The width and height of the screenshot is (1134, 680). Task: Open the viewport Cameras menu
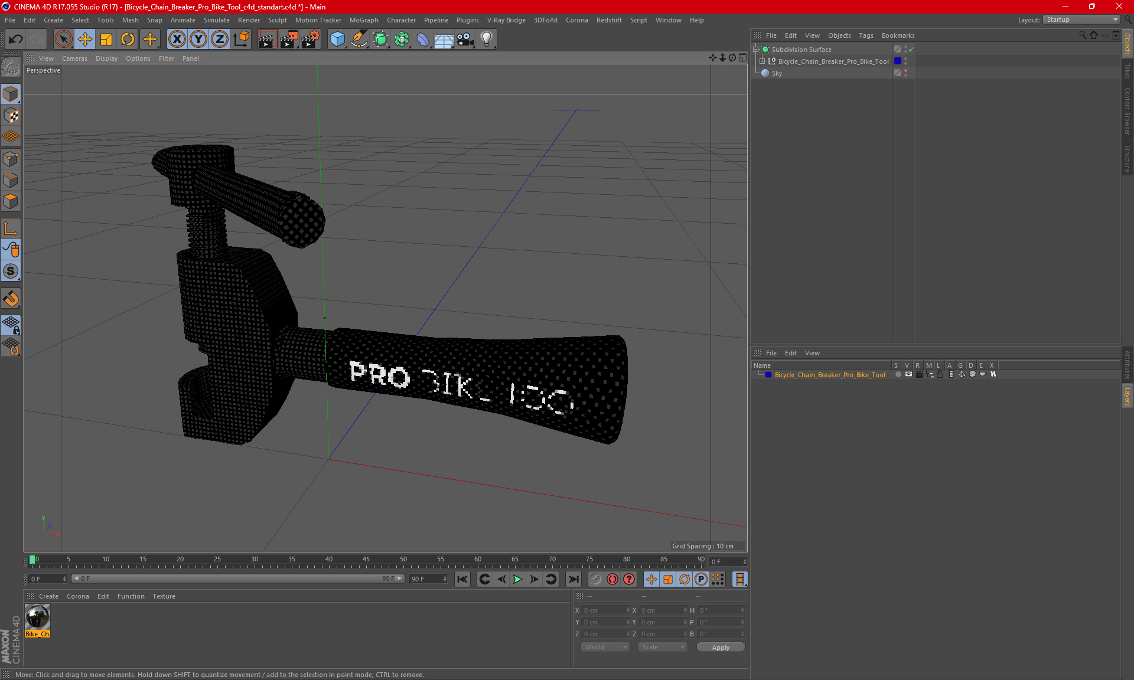click(x=74, y=58)
